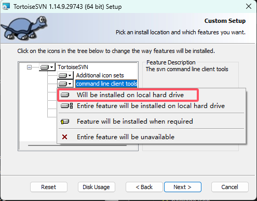
Task: Click the drive-with-subfeatures icon in menu
Action: coord(67,106)
